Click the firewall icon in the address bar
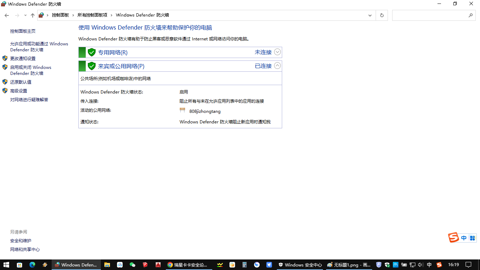Screen dimensions: 480x270 coord(41,15)
